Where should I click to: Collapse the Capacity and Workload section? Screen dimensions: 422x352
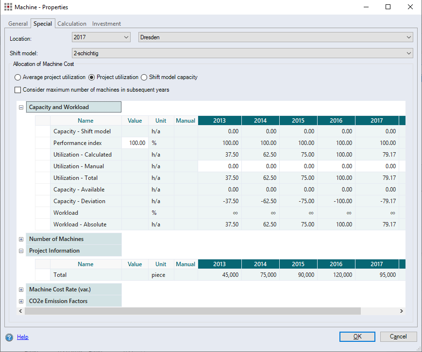(x=21, y=107)
